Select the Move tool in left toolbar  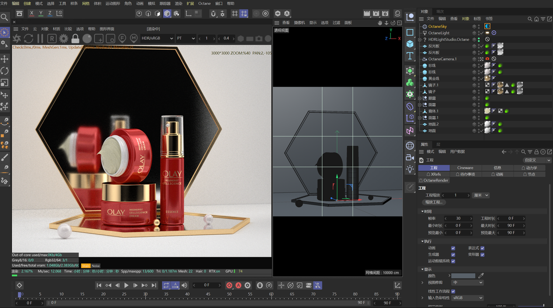point(5,59)
